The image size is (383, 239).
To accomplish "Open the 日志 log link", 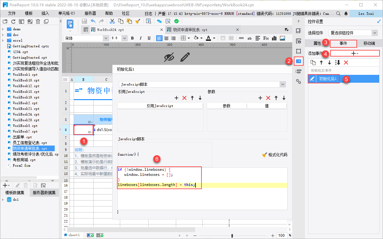I will coord(148,14).
